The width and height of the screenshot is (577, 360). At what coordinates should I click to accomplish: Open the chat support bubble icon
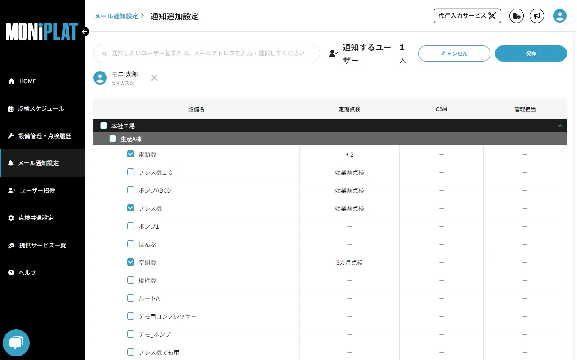click(16, 342)
